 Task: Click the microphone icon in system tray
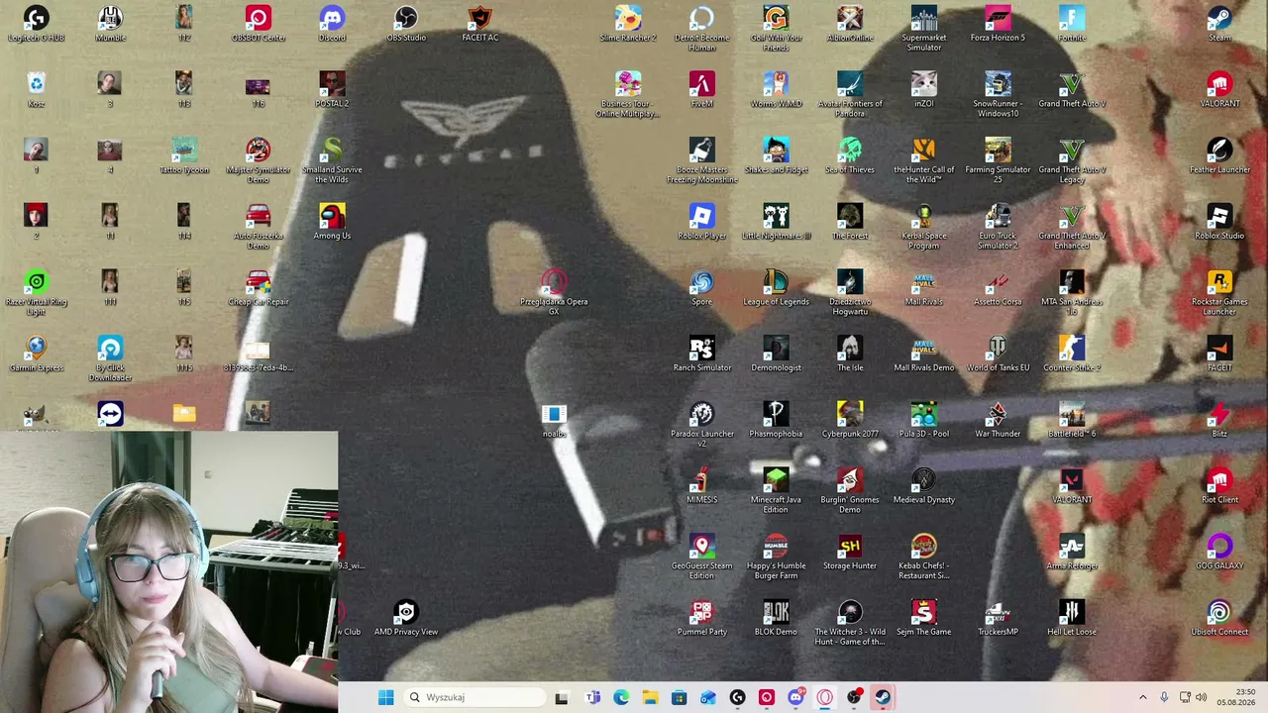tap(1164, 697)
